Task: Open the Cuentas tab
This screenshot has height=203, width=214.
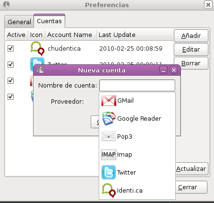Action: tap(49, 21)
